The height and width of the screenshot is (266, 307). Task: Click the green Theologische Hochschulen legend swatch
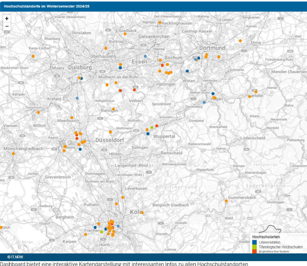254,247
